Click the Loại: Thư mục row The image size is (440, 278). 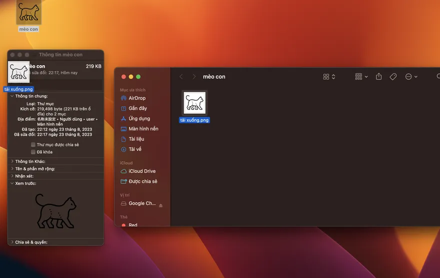40,104
